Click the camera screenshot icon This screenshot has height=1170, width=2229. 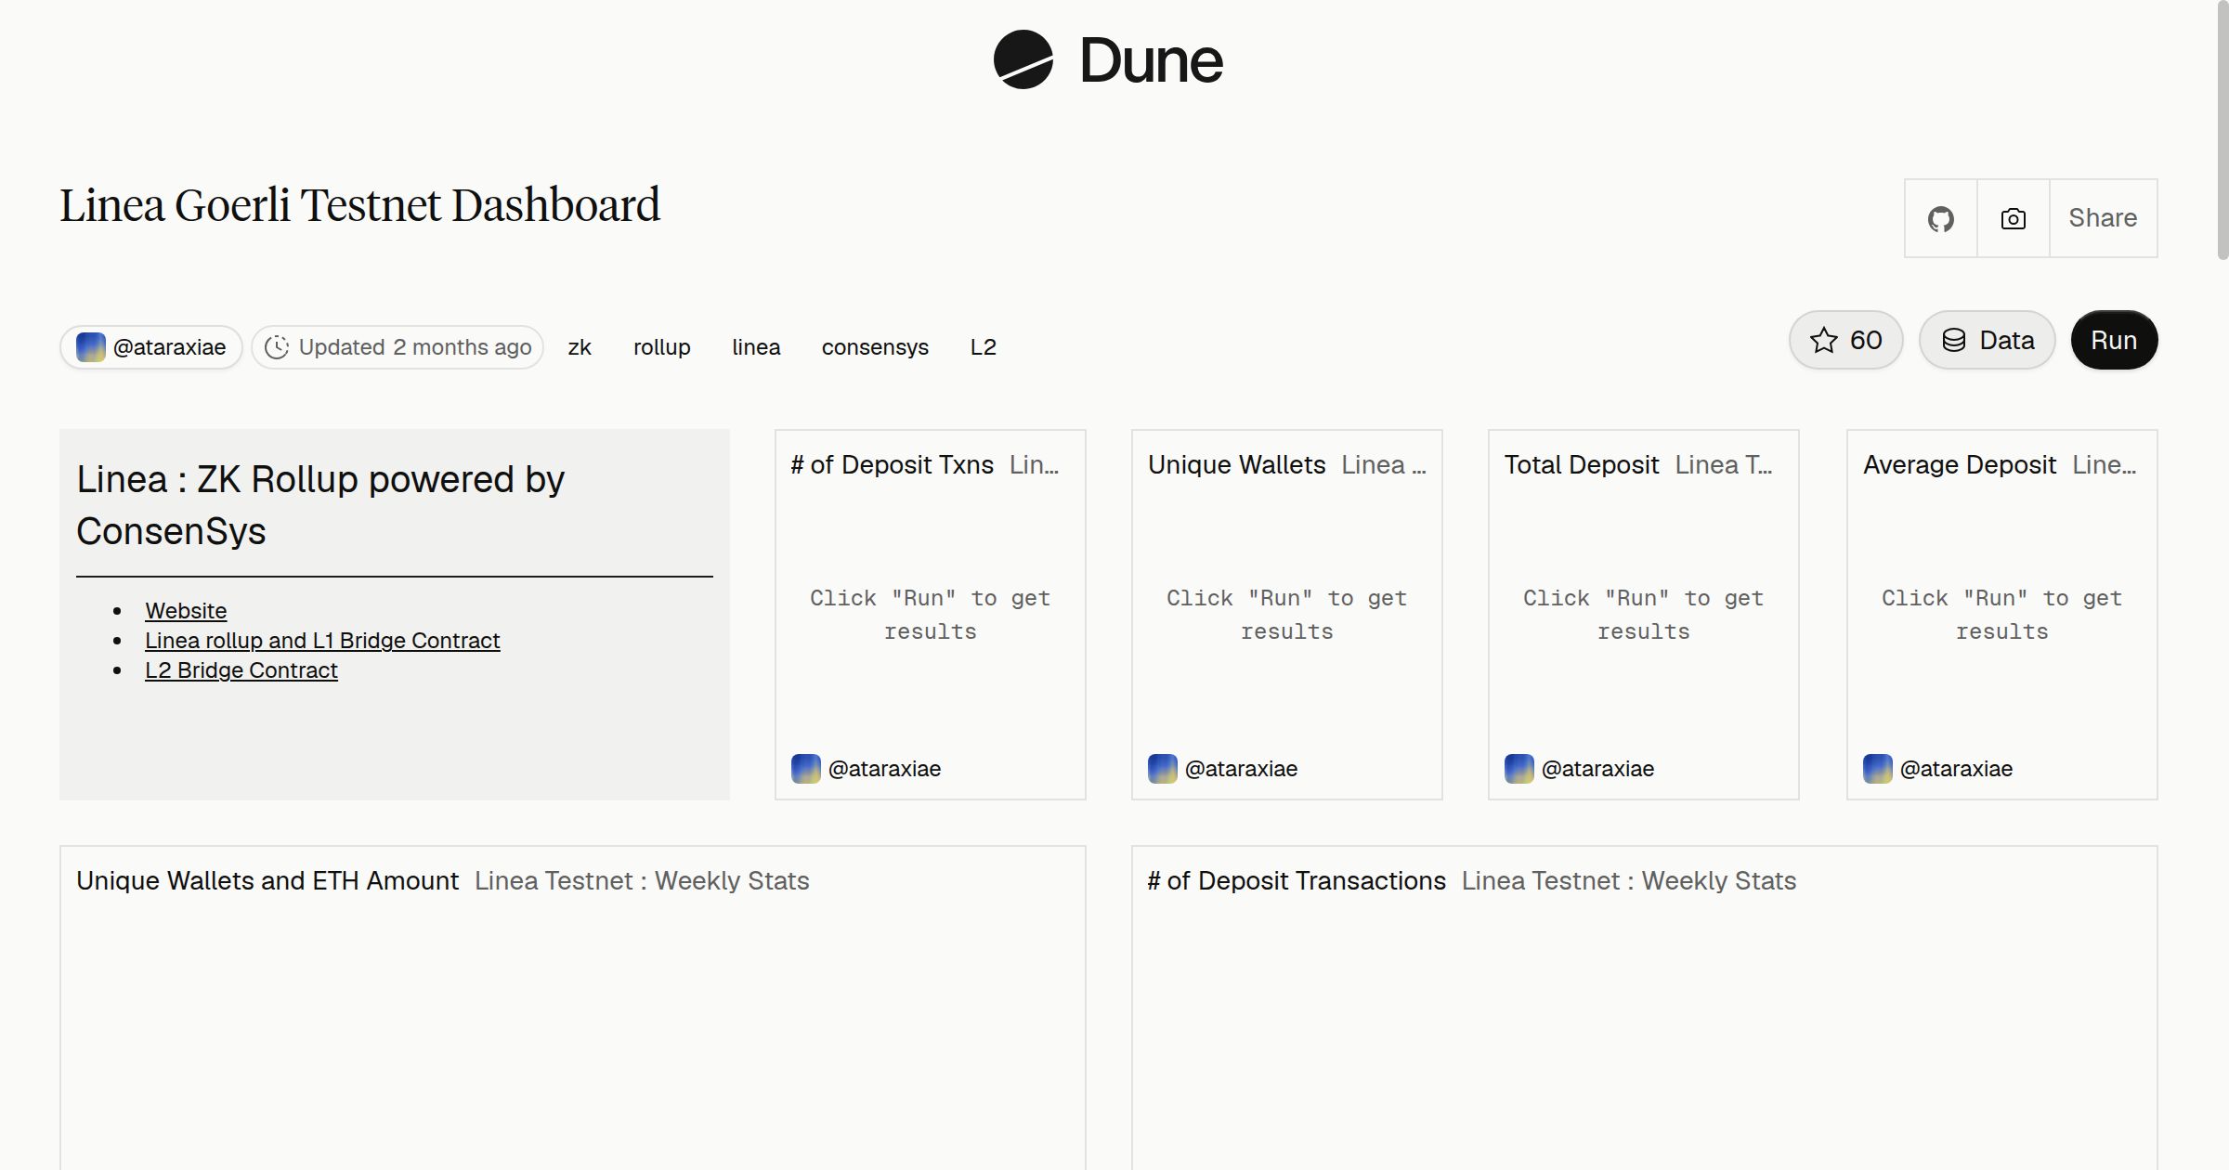(x=2013, y=218)
